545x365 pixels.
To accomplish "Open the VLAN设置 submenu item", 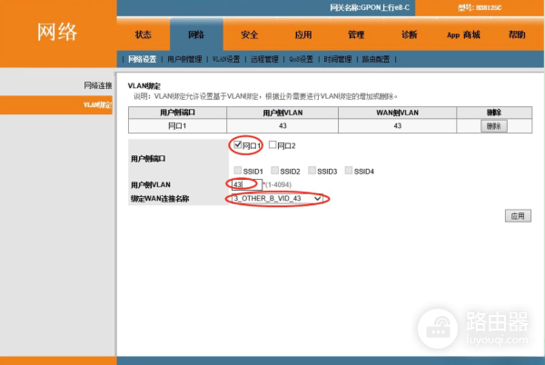I will pyautogui.click(x=226, y=58).
